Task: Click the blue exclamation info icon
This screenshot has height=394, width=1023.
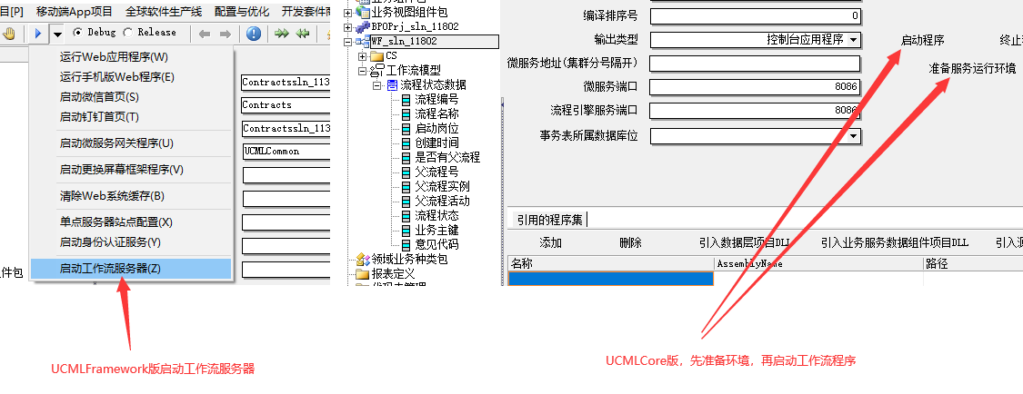Action: 254,34
